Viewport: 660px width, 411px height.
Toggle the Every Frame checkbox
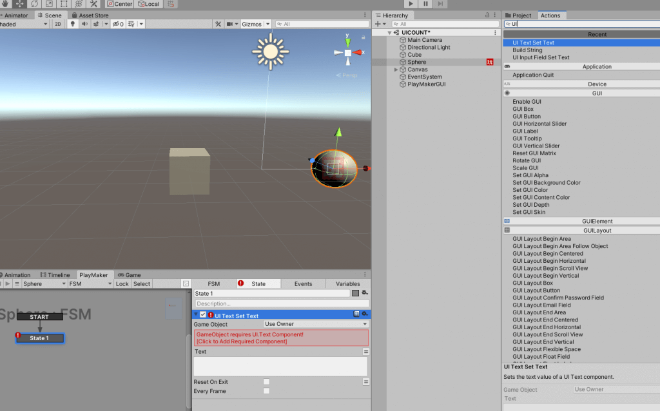coord(266,390)
